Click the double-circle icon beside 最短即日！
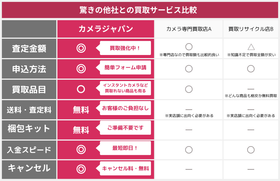 pyautogui.click(x=81, y=150)
